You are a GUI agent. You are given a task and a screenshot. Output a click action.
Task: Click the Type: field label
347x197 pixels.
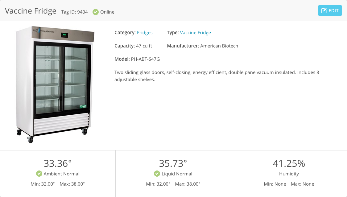(173, 33)
